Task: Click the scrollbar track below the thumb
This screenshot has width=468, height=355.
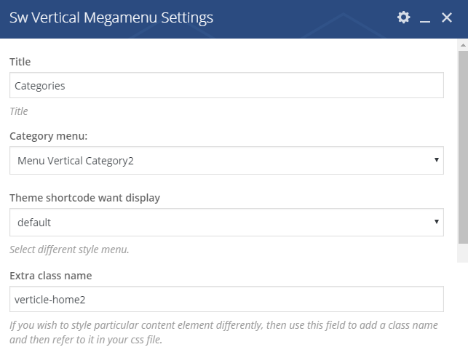Action: 463,253
